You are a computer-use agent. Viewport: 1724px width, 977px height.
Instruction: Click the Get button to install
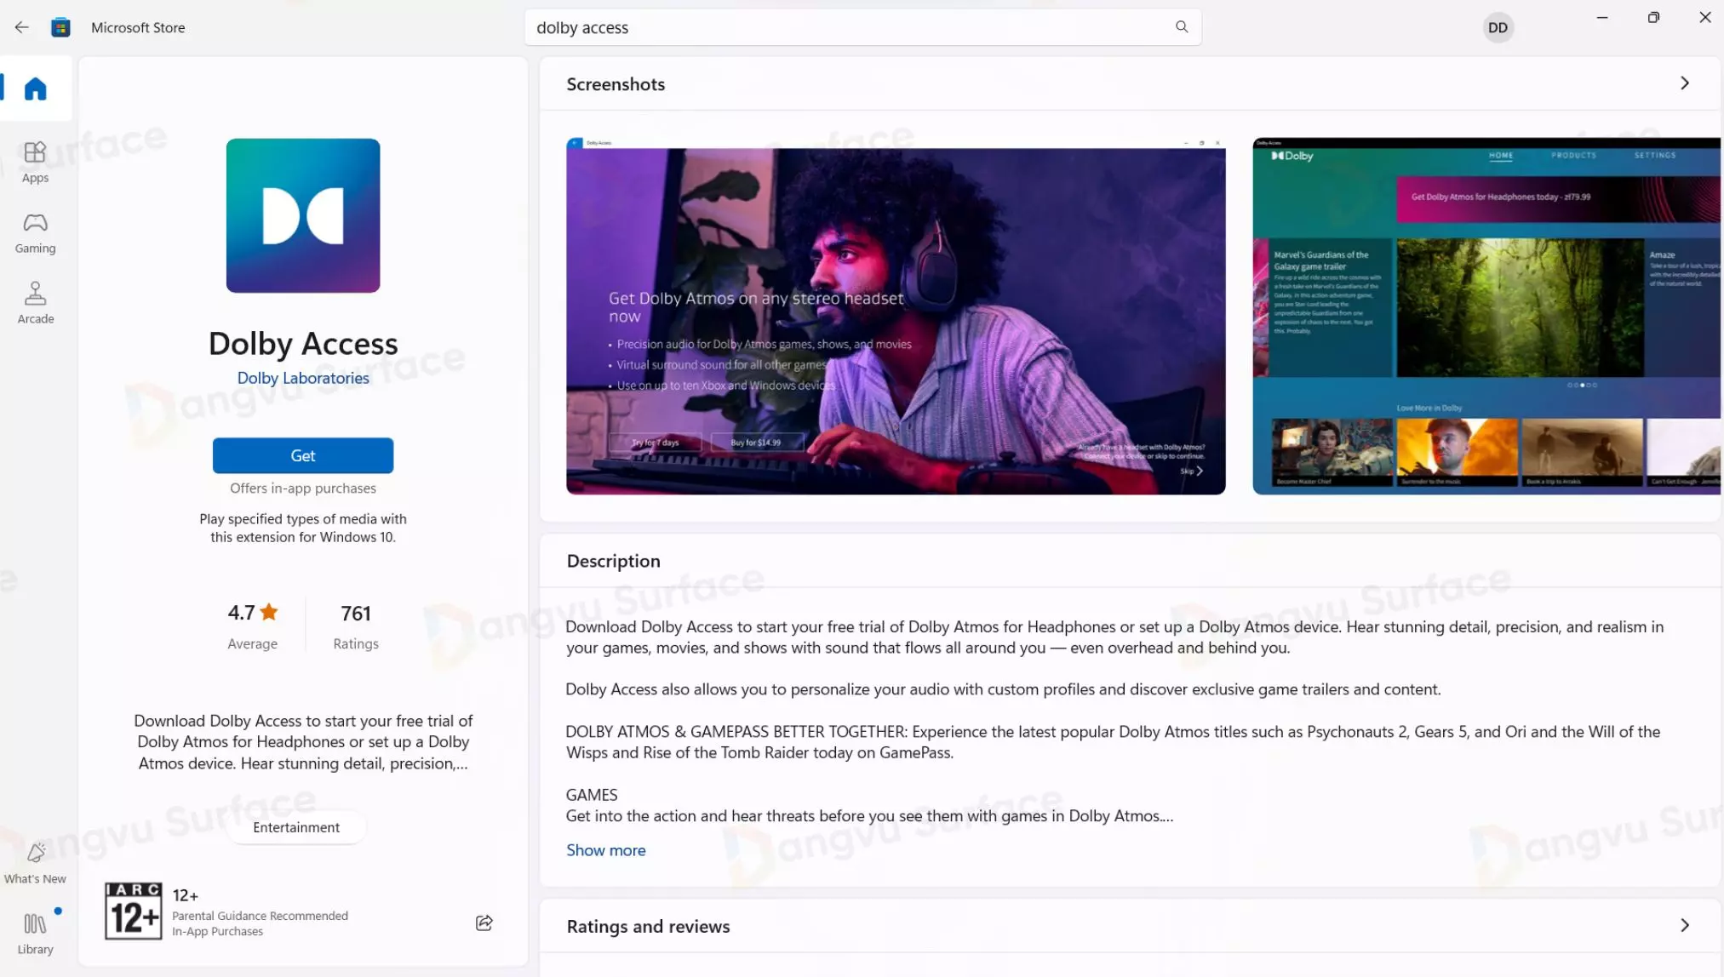point(303,455)
